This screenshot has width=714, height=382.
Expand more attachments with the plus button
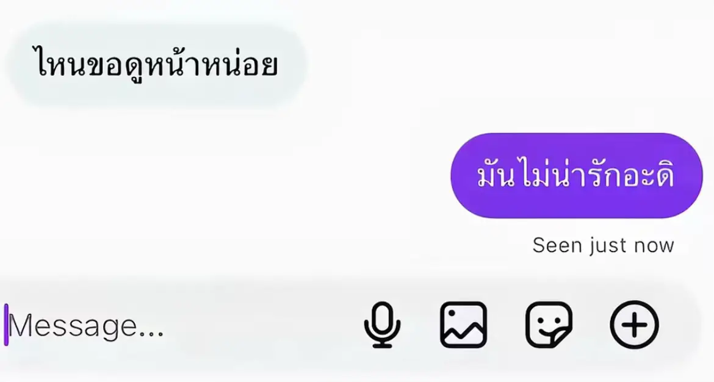point(634,325)
